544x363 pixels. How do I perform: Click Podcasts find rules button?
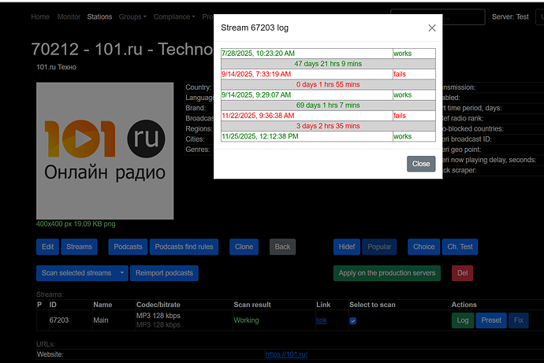[184, 246]
